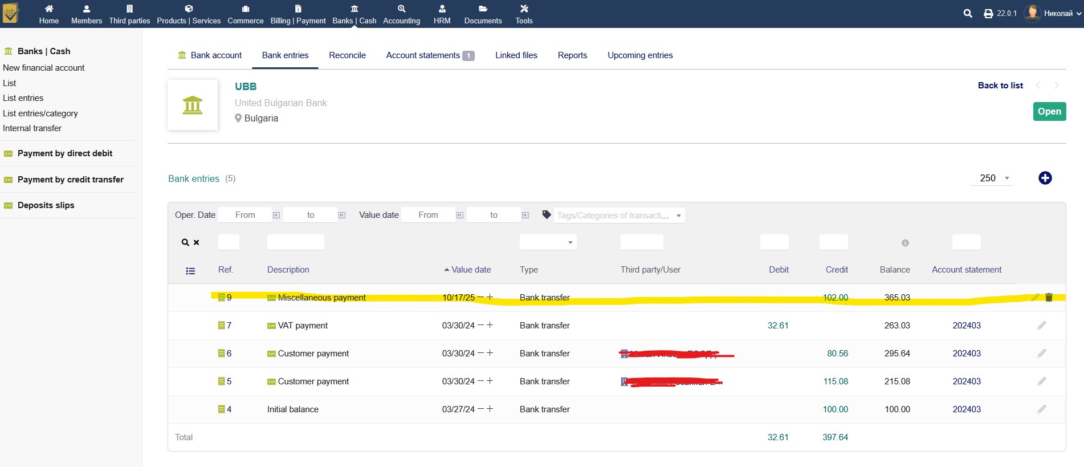
Task: Switch to the Reconcile tab
Action: [x=347, y=55]
